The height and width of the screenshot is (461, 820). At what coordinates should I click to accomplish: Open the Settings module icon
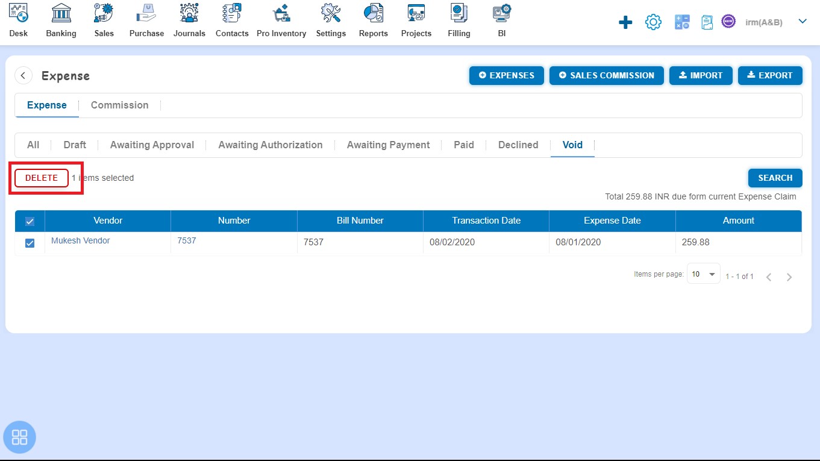(331, 13)
